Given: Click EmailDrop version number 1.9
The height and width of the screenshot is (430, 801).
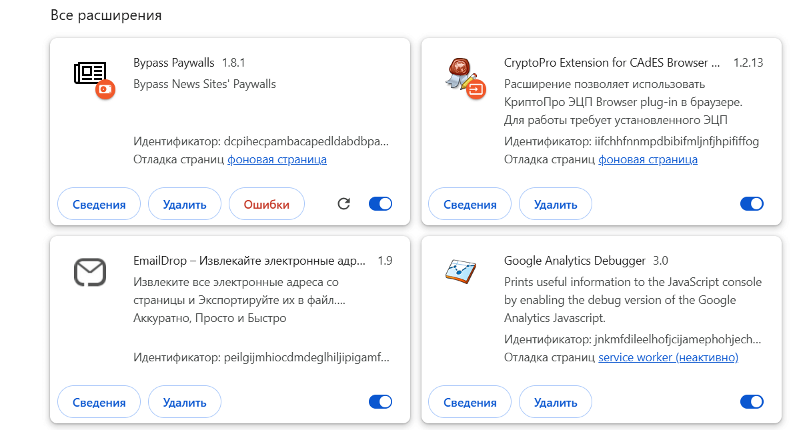Looking at the screenshot, I should [x=385, y=261].
